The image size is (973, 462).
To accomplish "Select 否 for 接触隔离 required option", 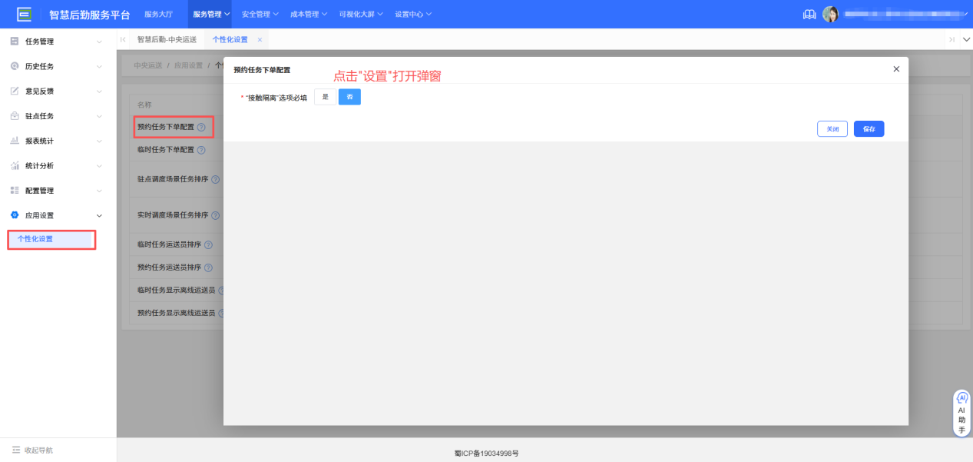I will coord(349,97).
